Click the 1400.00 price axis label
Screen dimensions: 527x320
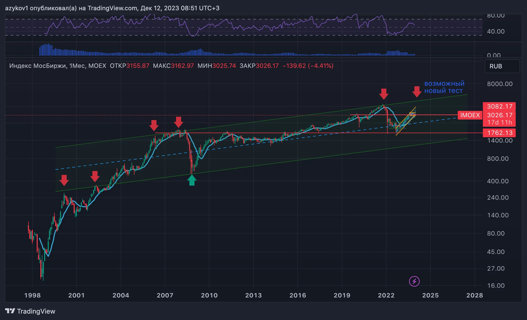tap(500, 141)
